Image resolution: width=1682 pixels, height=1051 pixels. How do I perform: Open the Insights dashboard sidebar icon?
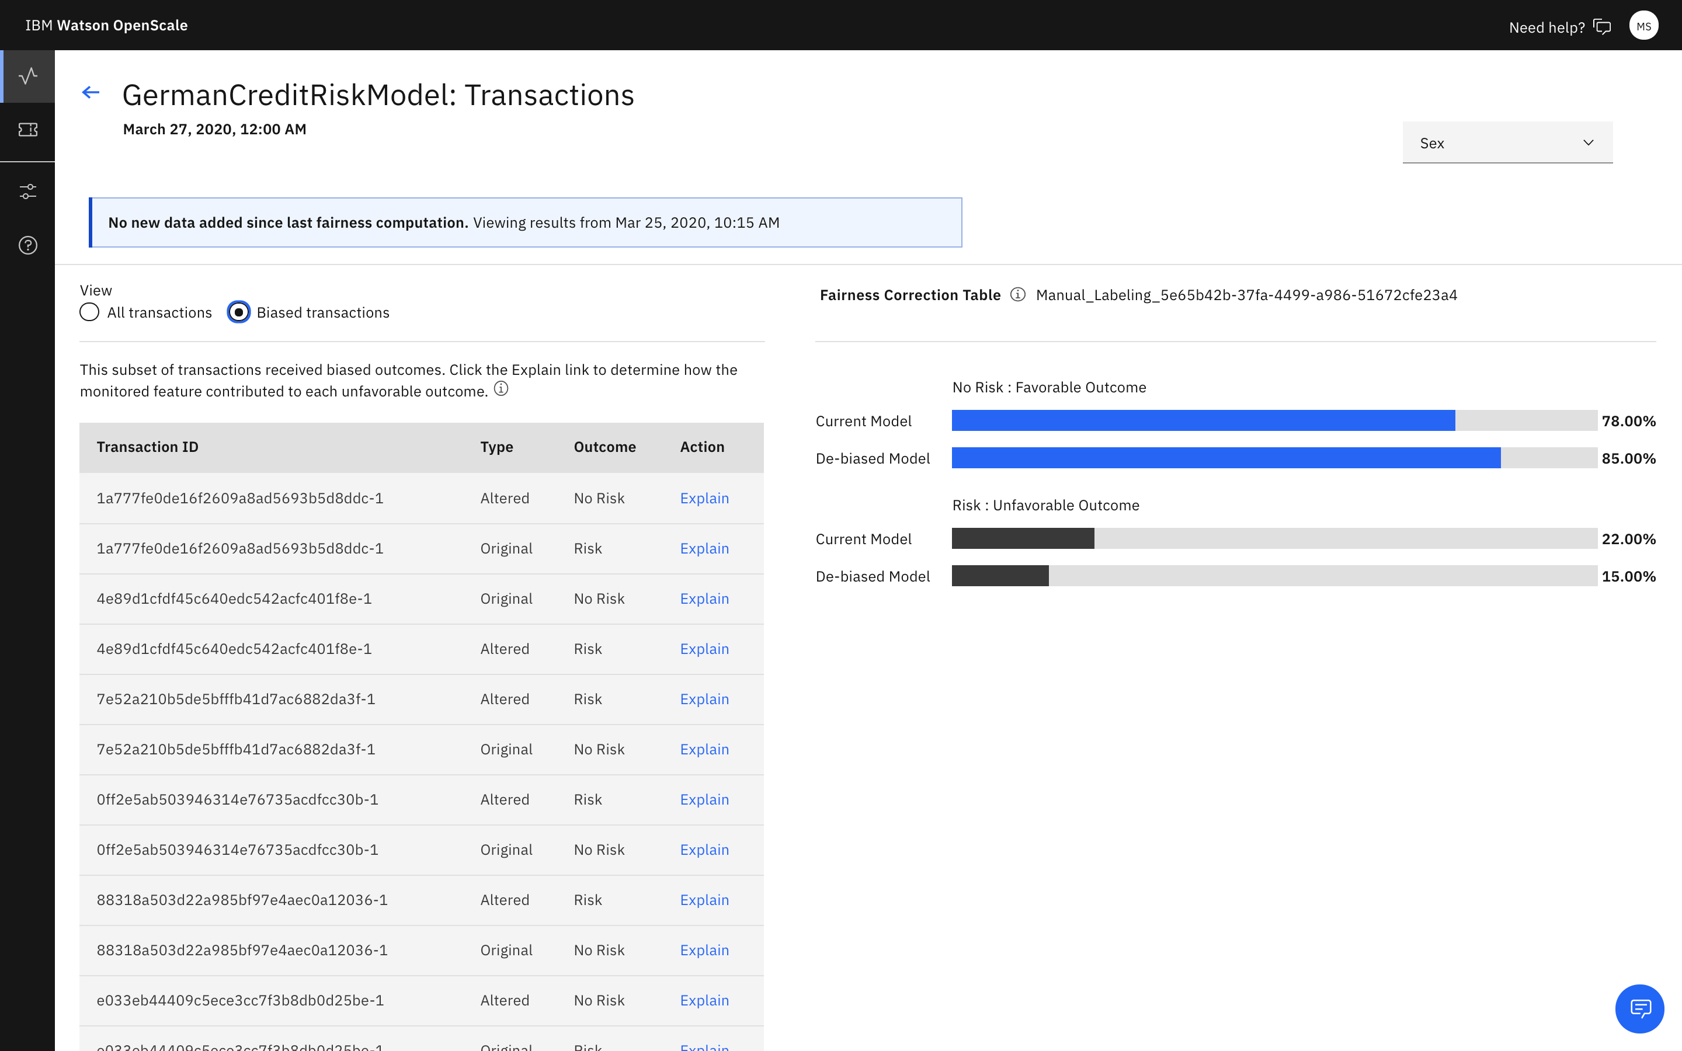[x=28, y=76]
